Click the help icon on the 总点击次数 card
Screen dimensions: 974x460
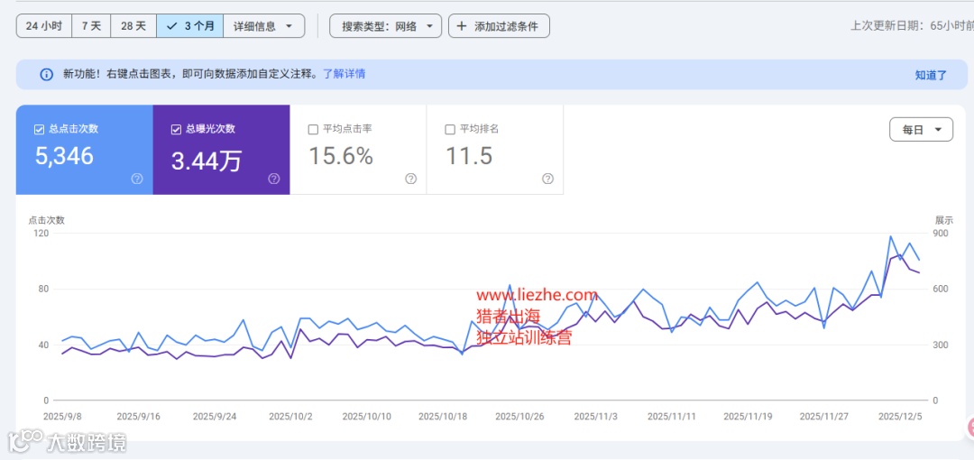(137, 179)
